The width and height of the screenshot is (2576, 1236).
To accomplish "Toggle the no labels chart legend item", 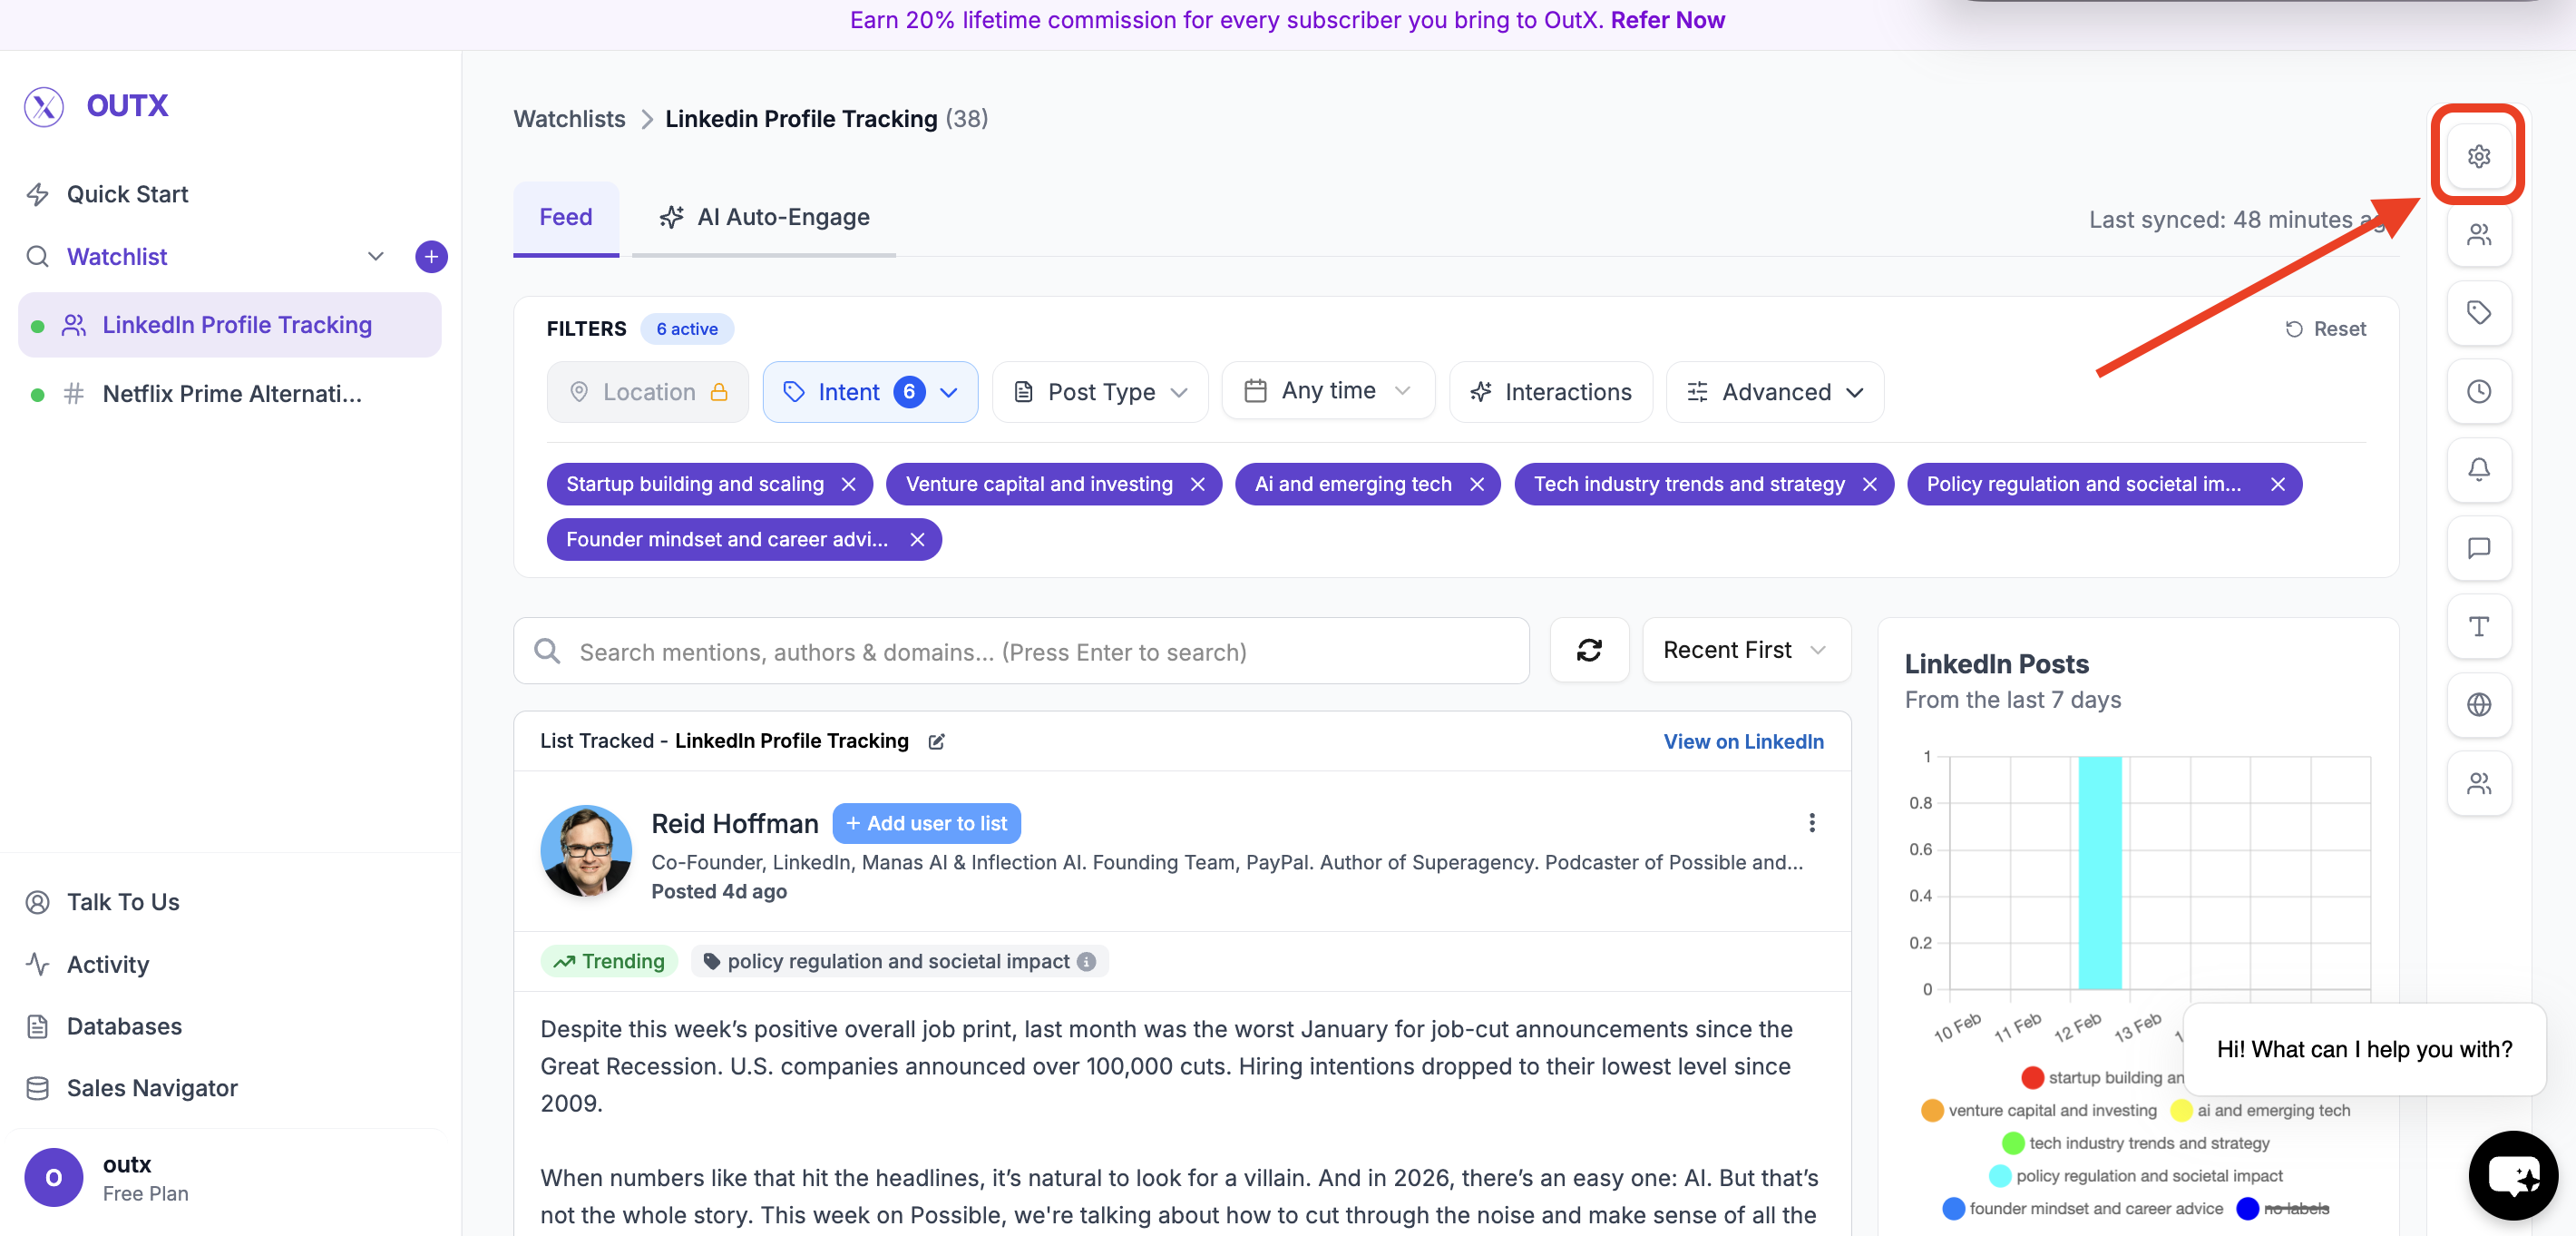I will (x=2294, y=1208).
